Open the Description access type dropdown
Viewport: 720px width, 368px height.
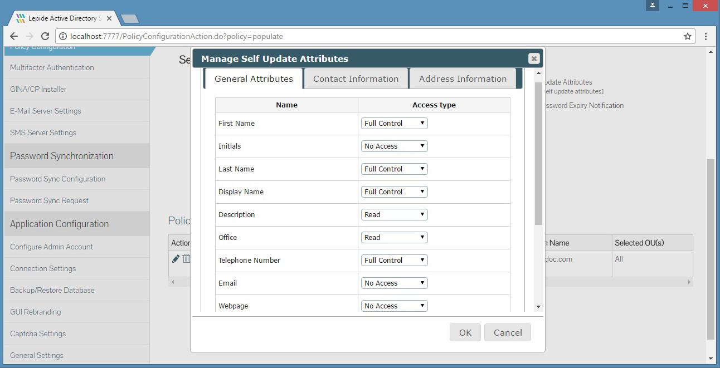[x=394, y=214]
